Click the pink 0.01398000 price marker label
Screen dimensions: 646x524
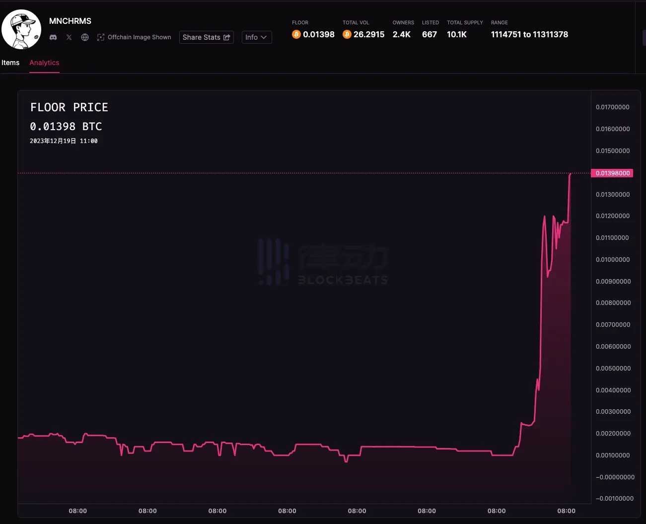point(612,173)
